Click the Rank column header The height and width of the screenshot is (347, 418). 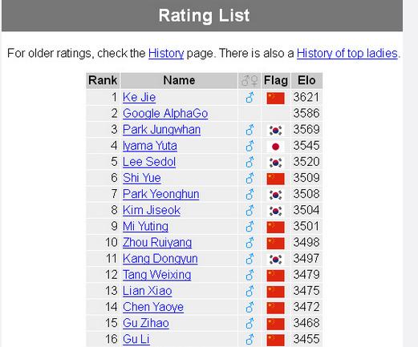[x=103, y=80]
